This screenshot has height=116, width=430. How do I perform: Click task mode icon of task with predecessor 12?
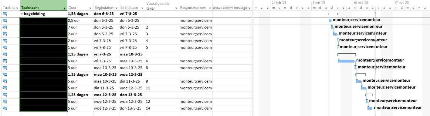[x=5, y=102]
